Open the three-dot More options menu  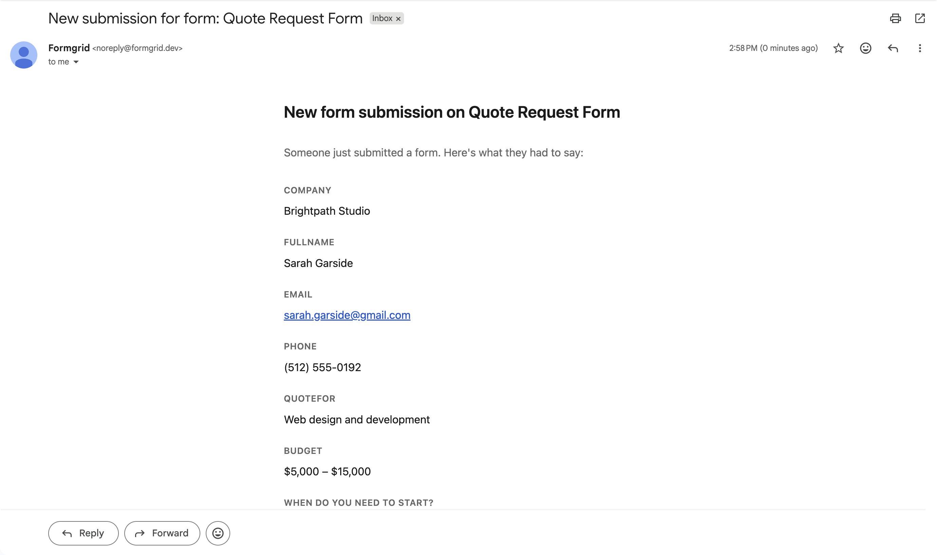click(920, 48)
